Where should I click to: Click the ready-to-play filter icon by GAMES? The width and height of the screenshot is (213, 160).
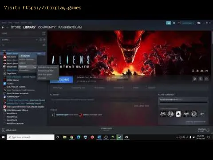coord(44,40)
